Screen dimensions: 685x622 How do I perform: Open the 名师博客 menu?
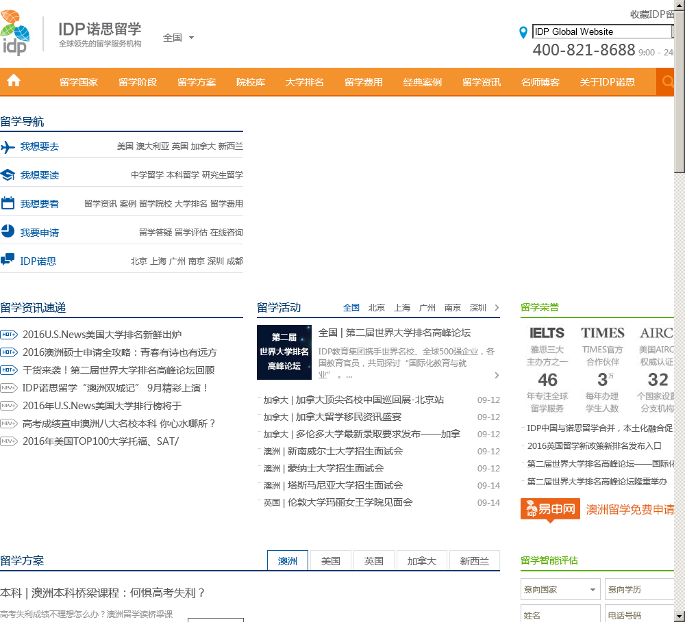(x=540, y=82)
